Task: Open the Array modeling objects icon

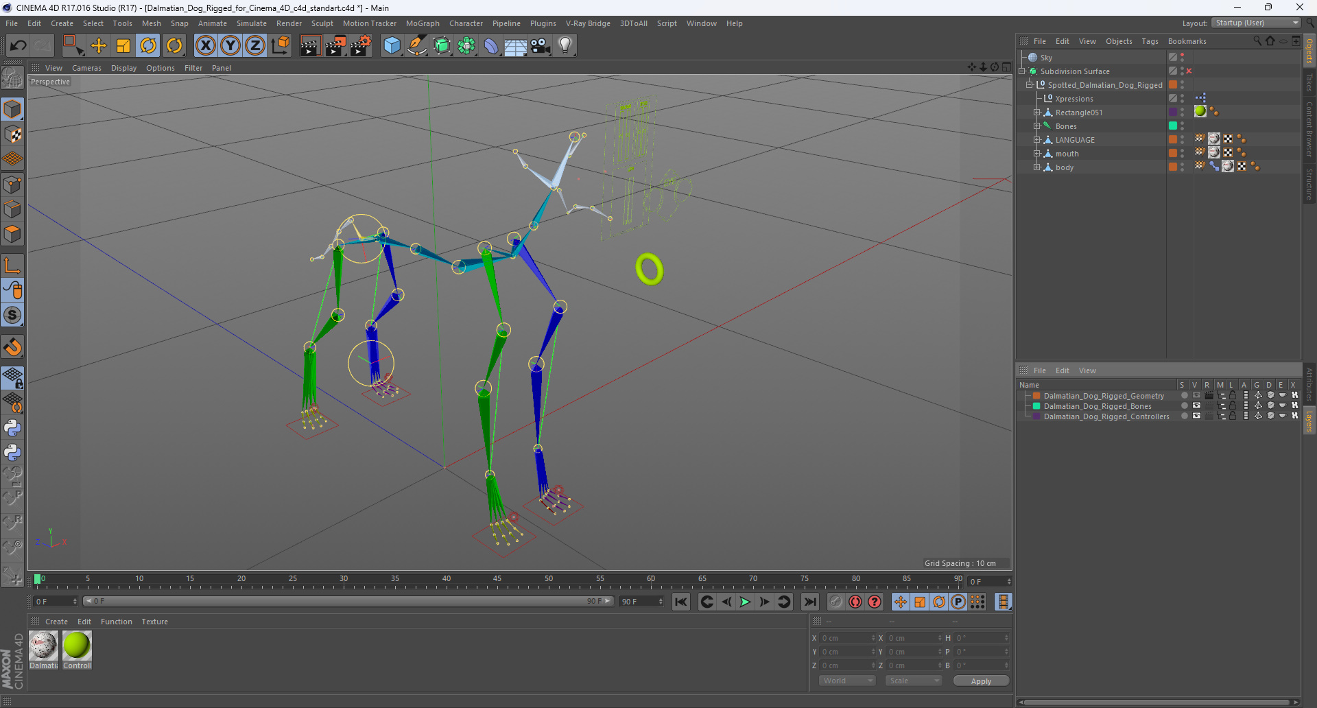Action: [x=466, y=45]
